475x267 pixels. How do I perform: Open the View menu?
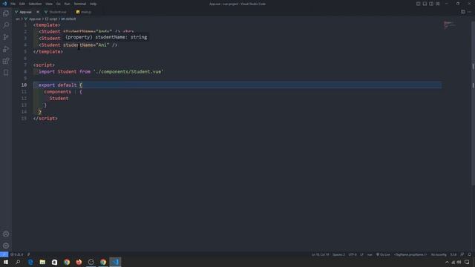pyautogui.click(x=49, y=4)
